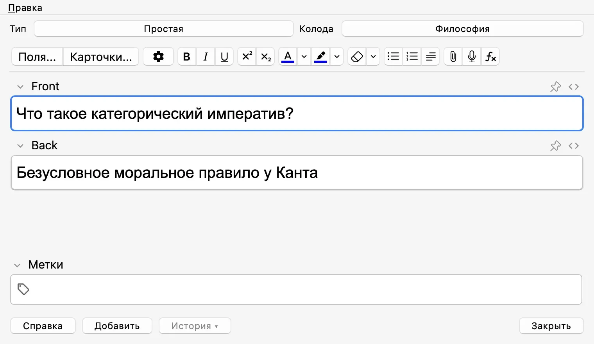Click inside the Back text field
This screenshot has height=344, width=594.
(x=297, y=173)
